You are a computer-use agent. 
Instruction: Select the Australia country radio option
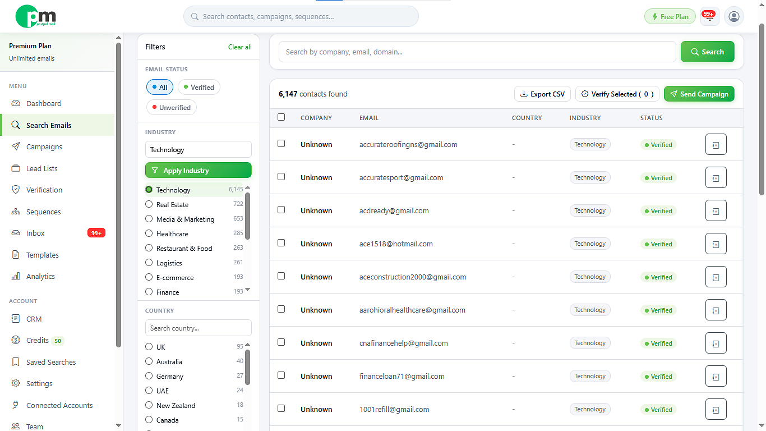point(149,361)
